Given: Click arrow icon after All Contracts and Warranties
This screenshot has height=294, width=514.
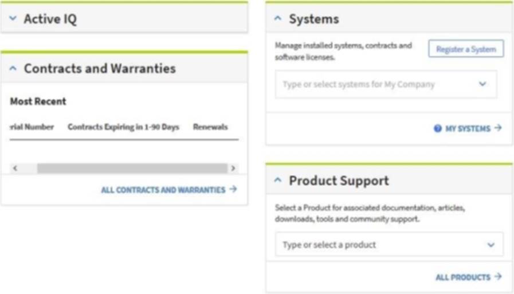Looking at the screenshot, I should (x=233, y=189).
